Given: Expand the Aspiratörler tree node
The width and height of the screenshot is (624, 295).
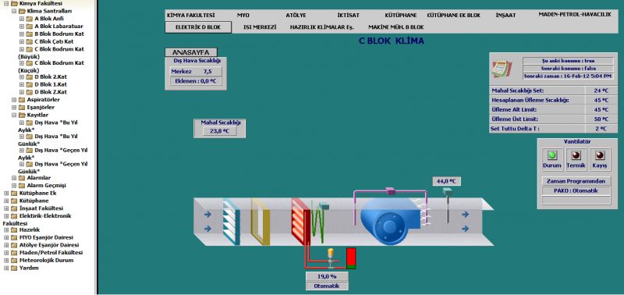Looking at the screenshot, I should pos(14,100).
